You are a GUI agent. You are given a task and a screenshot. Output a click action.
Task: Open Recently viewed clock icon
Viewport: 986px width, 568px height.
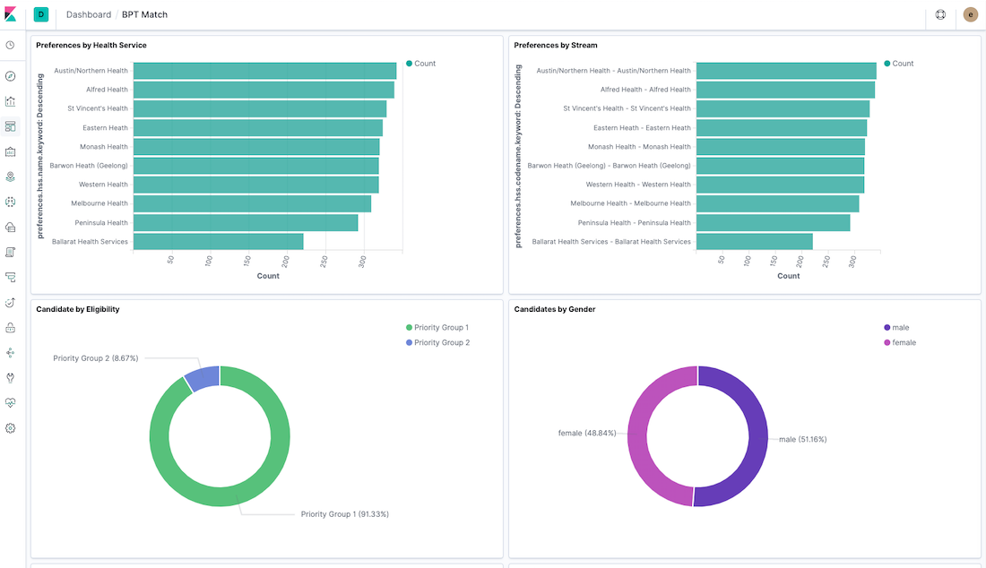point(11,45)
